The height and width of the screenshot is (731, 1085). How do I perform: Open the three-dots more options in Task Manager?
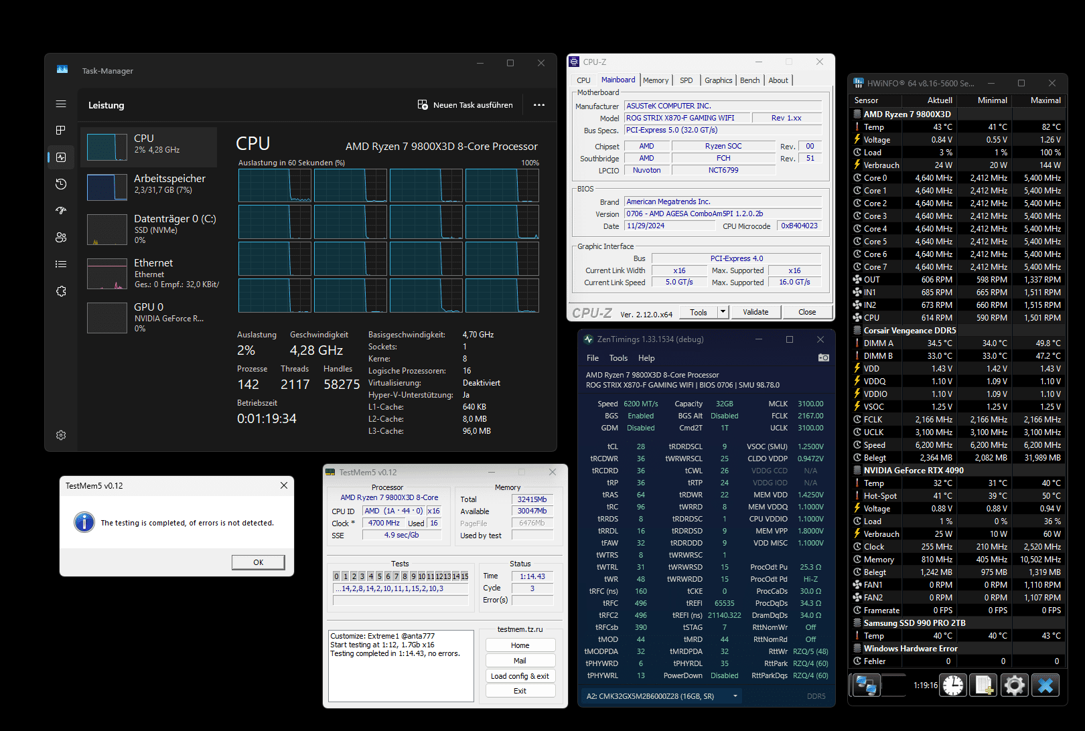(539, 105)
